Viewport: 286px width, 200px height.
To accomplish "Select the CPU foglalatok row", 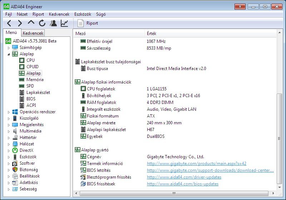I will (x=175, y=89).
